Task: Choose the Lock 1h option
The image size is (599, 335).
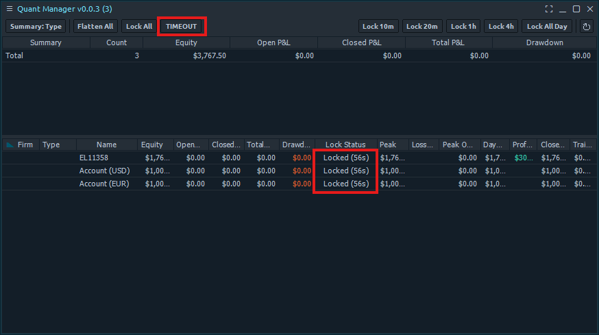Action: pyautogui.click(x=463, y=27)
